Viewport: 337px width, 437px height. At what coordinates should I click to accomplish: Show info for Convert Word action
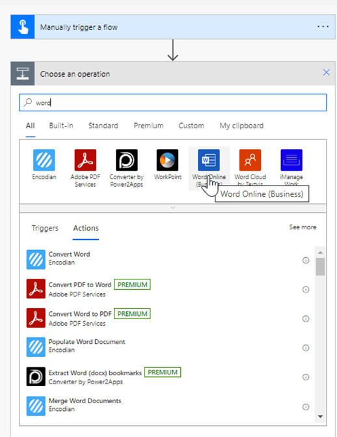point(306,261)
